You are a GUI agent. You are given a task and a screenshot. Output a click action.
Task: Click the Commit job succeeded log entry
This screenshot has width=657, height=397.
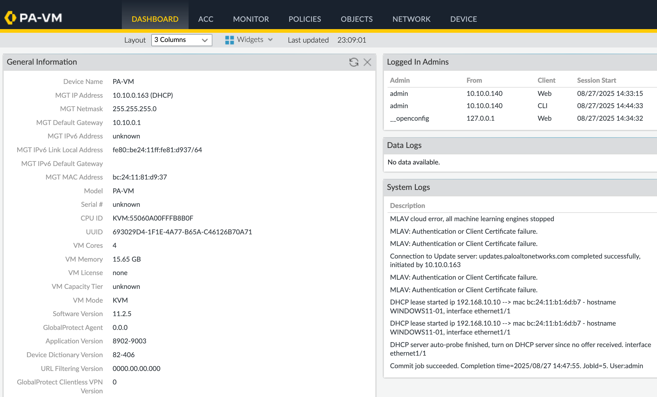click(516, 366)
